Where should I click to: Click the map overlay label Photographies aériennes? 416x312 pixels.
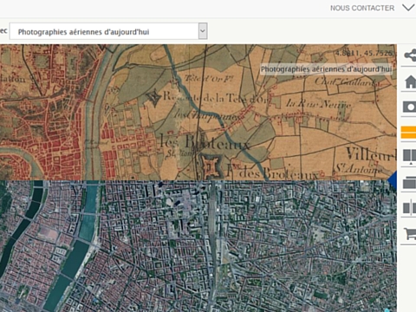326,69
